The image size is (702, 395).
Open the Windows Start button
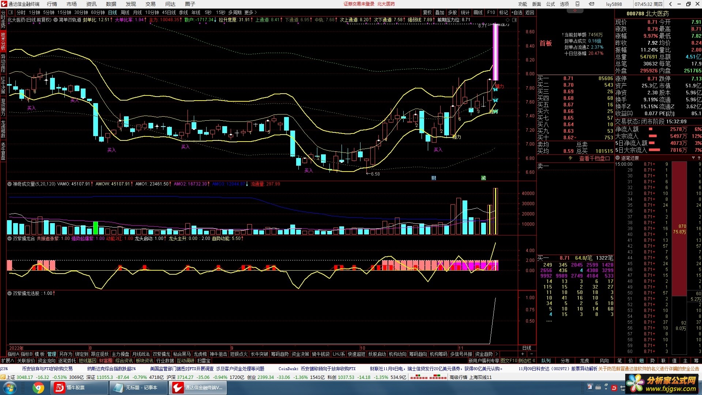tap(10, 388)
